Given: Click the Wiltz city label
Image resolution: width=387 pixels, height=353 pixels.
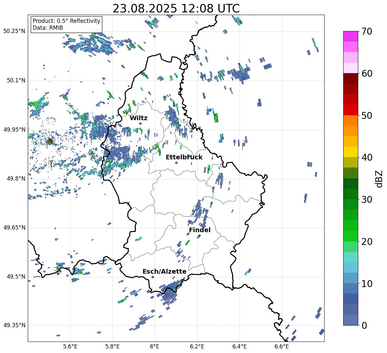Looking at the screenshot, I should [x=139, y=118].
